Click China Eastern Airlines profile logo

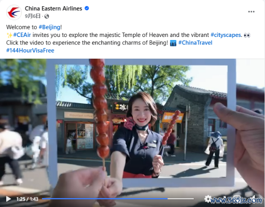click(14, 12)
